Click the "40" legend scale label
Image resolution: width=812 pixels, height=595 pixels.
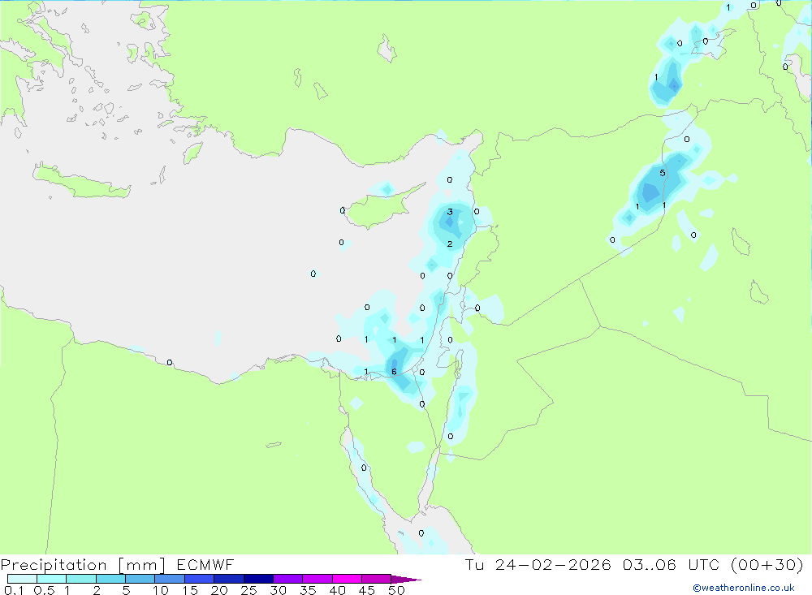click(337, 590)
